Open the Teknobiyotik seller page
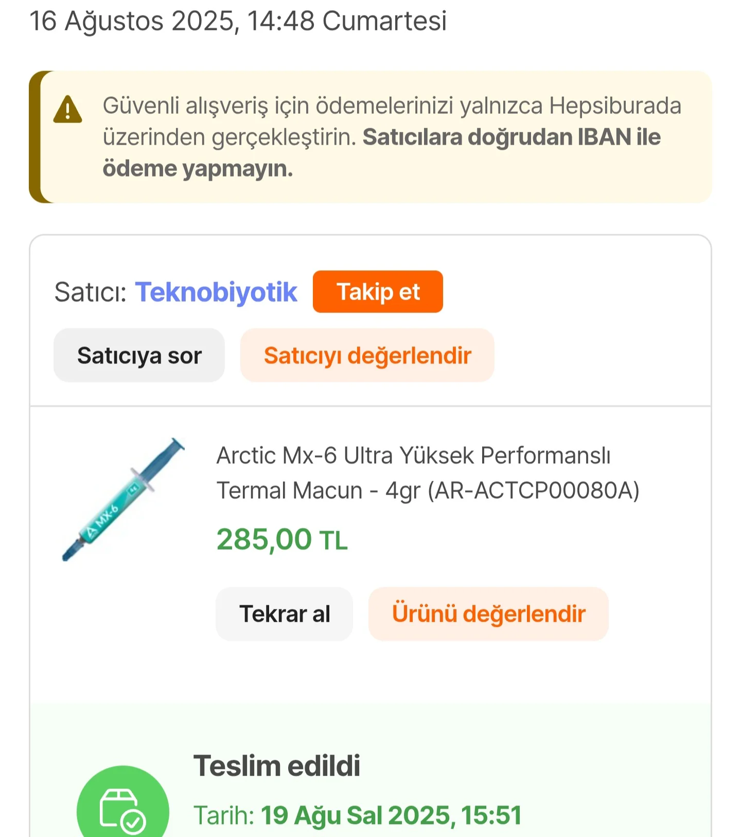 (216, 292)
